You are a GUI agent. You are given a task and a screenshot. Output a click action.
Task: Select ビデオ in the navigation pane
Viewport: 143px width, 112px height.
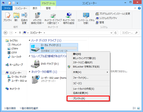(12, 53)
